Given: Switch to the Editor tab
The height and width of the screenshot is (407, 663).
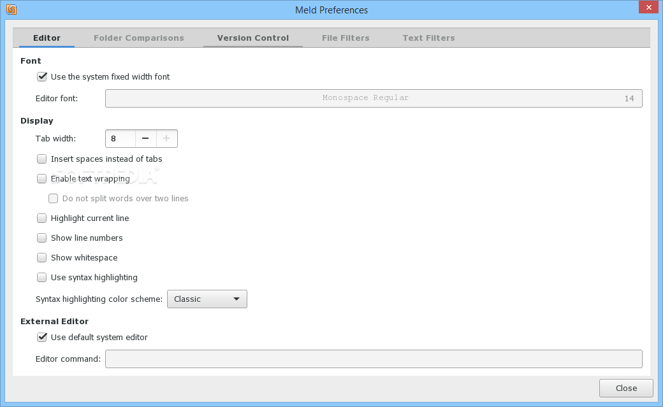Looking at the screenshot, I should [47, 38].
